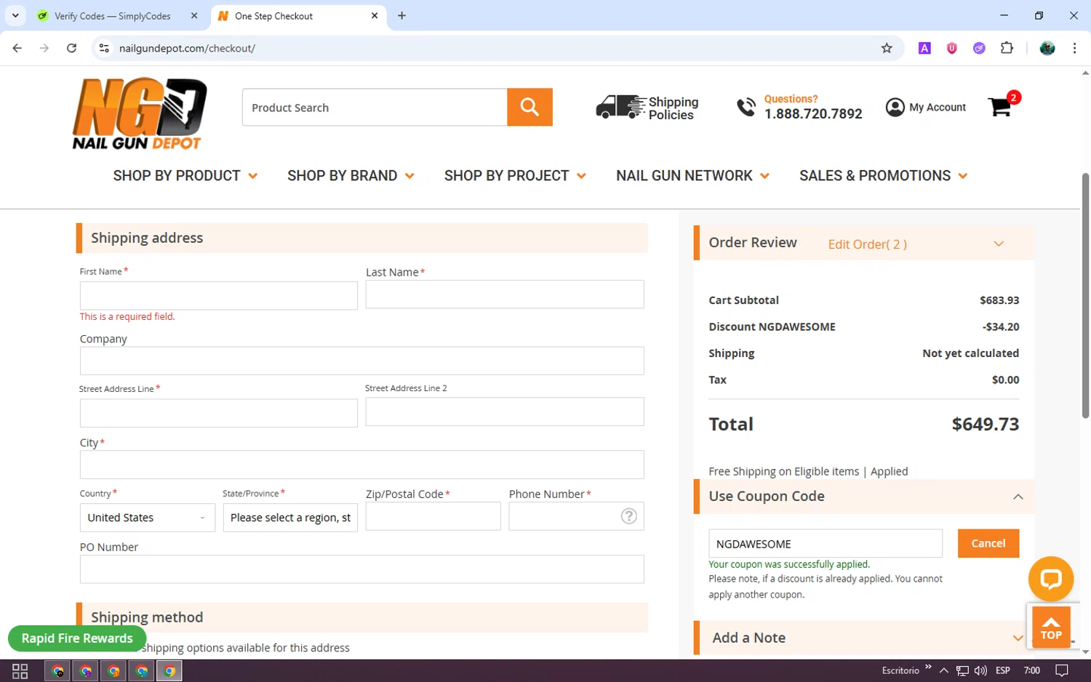The image size is (1091, 682).
Task: Focus the Product Search field
Action: (375, 107)
